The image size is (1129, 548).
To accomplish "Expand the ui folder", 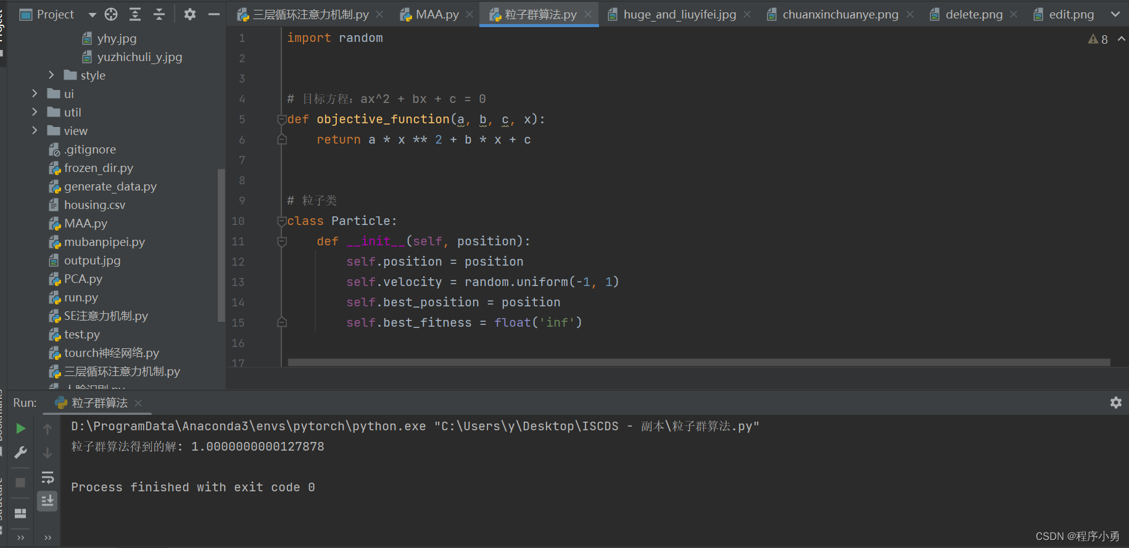I will 35,94.
